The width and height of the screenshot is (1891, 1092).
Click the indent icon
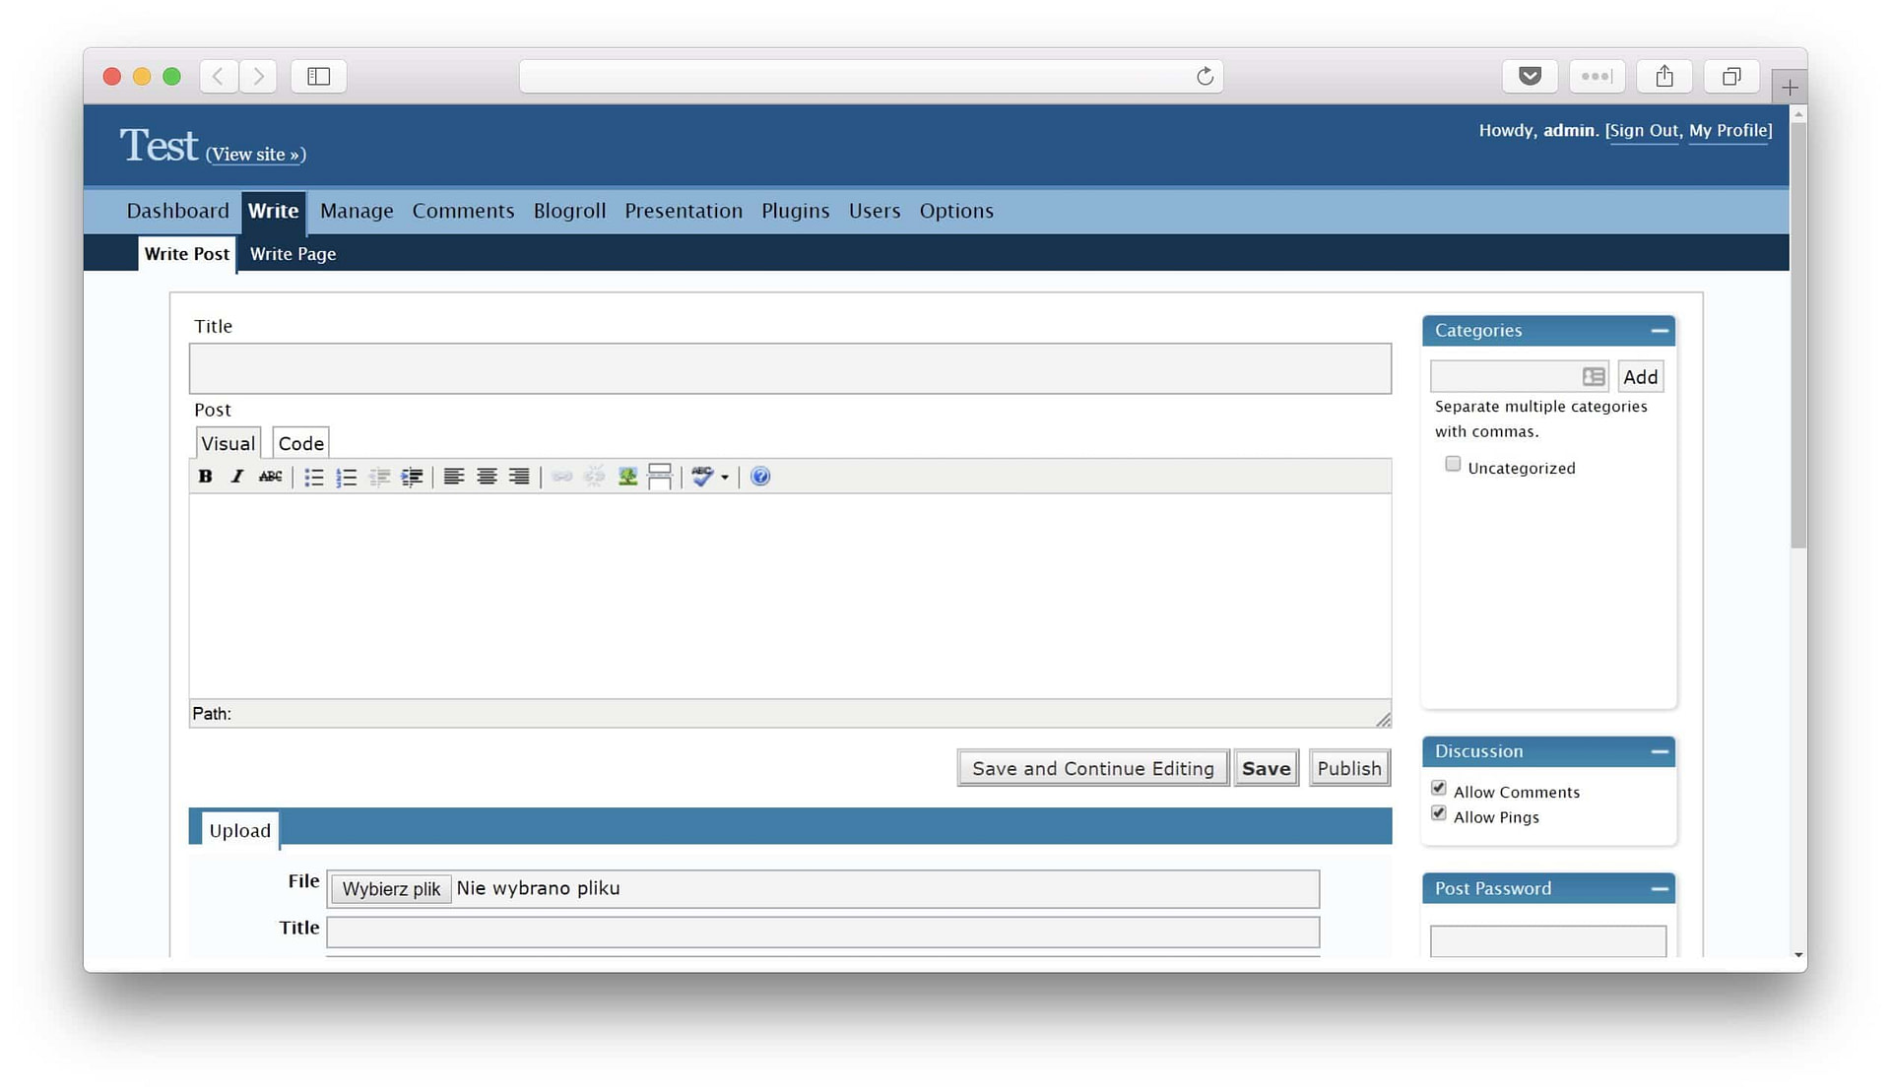tap(412, 477)
